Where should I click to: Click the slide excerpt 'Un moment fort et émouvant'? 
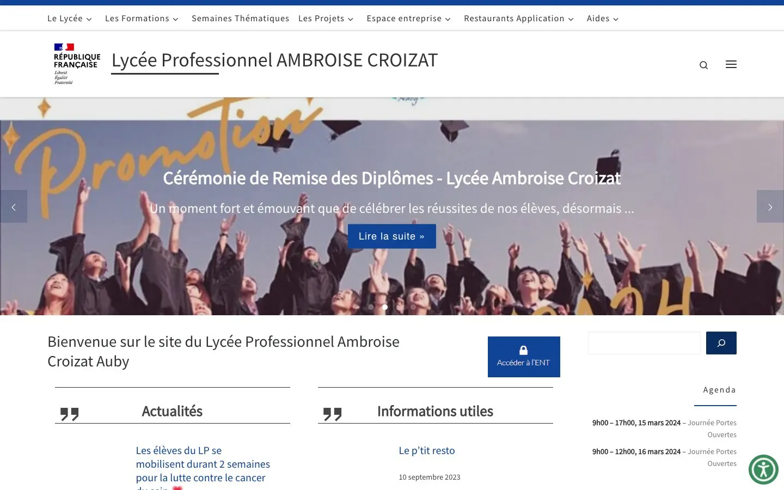(x=392, y=209)
